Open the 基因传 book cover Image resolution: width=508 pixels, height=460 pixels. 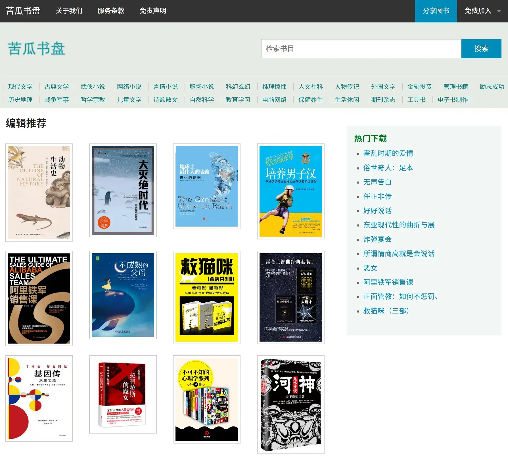click(x=39, y=398)
